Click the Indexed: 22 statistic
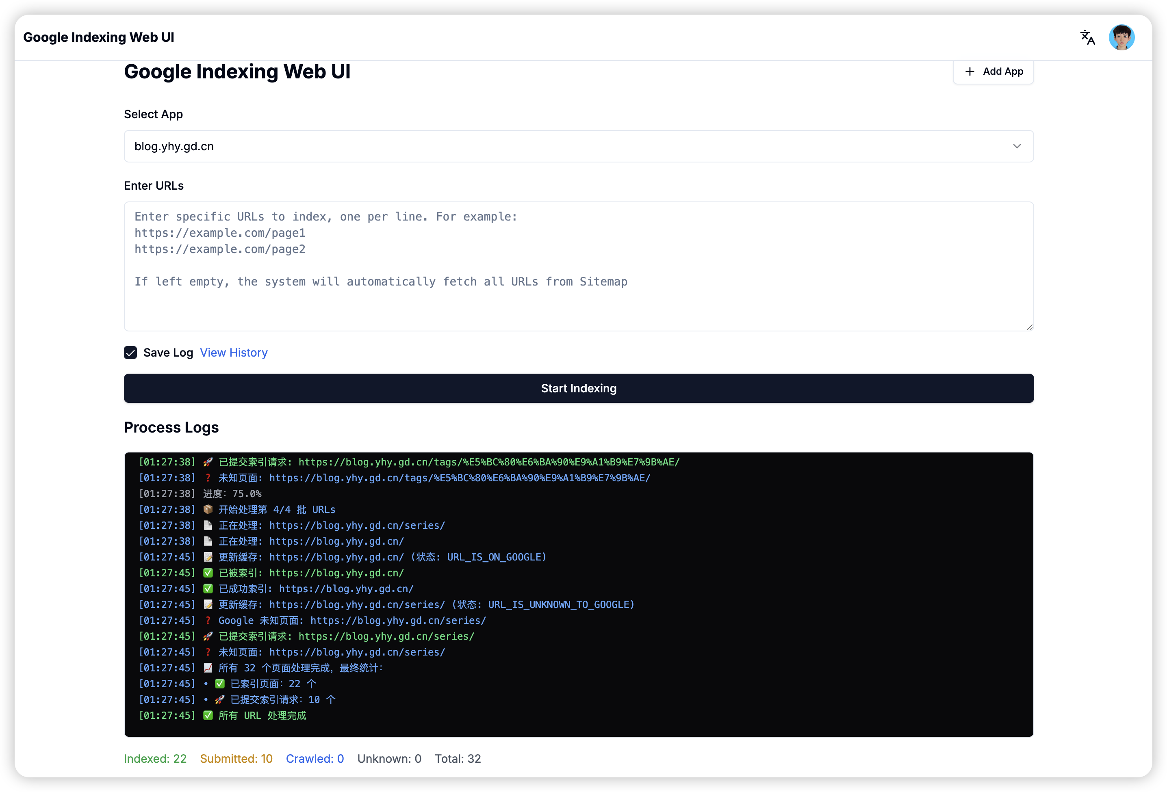 coord(155,759)
